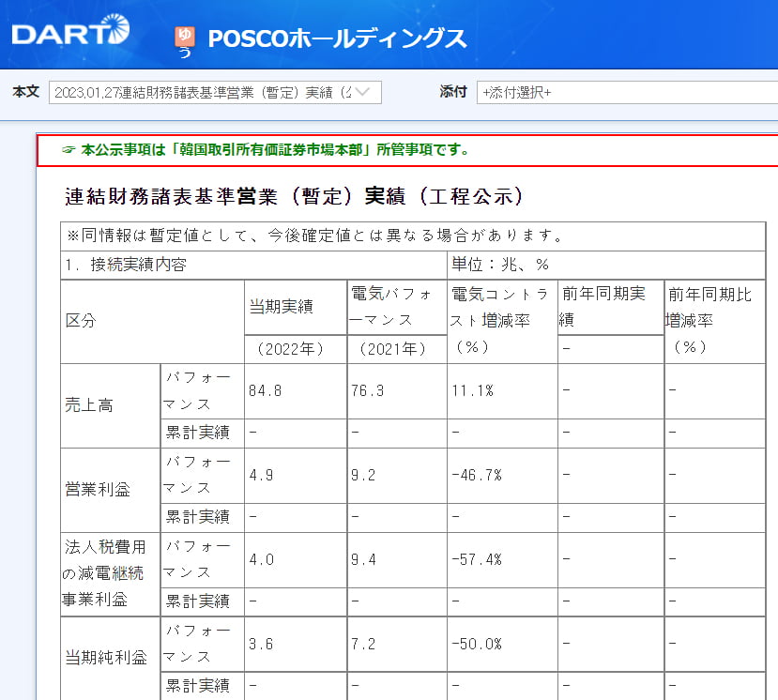Click the value 9.4
The width and height of the screenshot is (778, 700).
(363, 559)
